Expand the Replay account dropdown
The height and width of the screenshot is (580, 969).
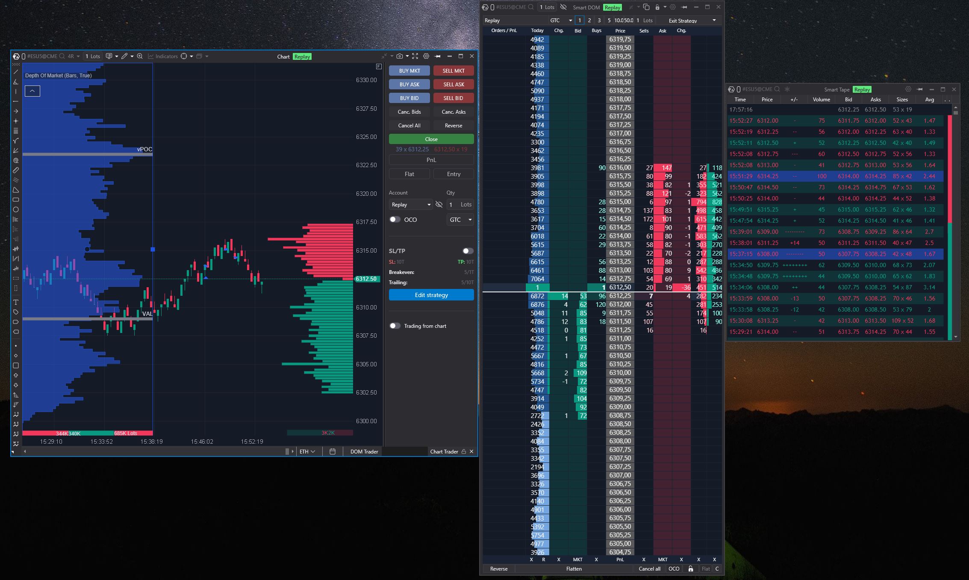(x=411, y=205)
